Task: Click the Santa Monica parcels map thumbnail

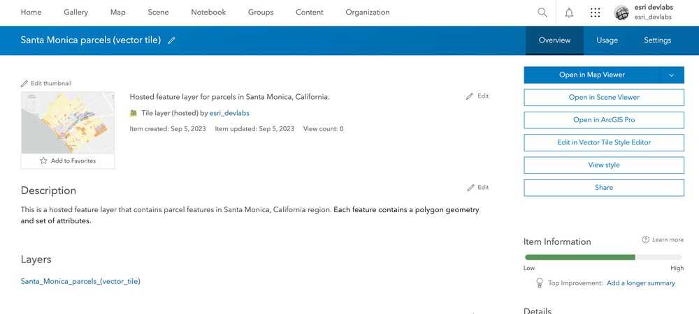Action: pos(68,122)
